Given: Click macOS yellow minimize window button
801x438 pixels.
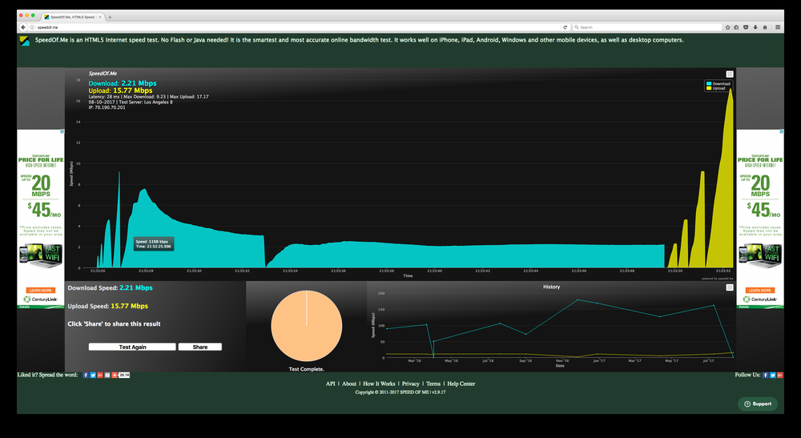Looking at the screenshot, I should tap(27, 16).
